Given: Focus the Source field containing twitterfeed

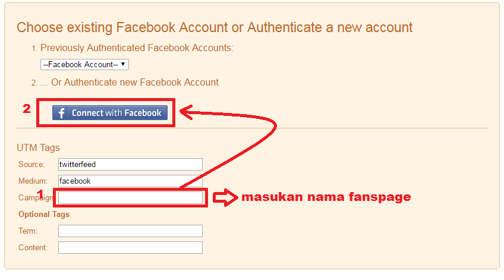Looking at the screenshot, I should click(130, 164).
